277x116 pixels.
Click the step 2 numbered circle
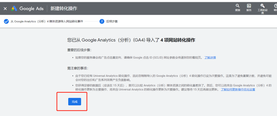[x=102, y=21]
